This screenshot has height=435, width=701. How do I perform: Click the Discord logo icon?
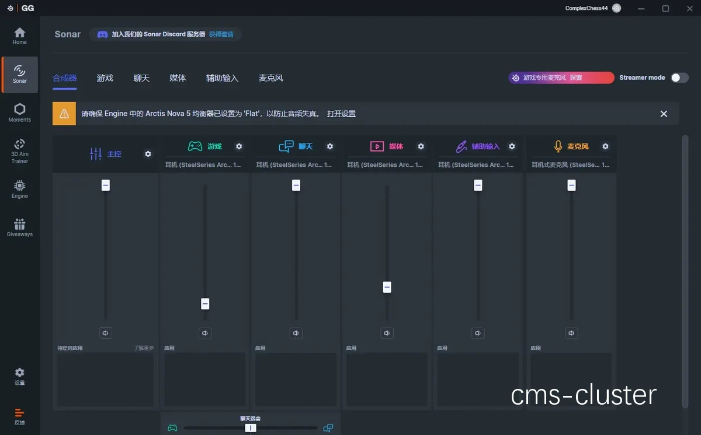click(x=102, y=34)
